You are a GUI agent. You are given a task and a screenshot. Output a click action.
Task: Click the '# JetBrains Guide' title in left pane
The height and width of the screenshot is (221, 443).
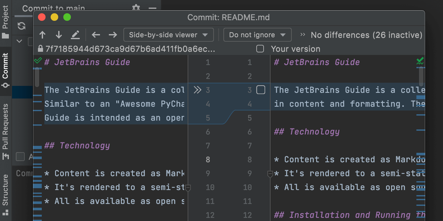click(x=87, y=62)
